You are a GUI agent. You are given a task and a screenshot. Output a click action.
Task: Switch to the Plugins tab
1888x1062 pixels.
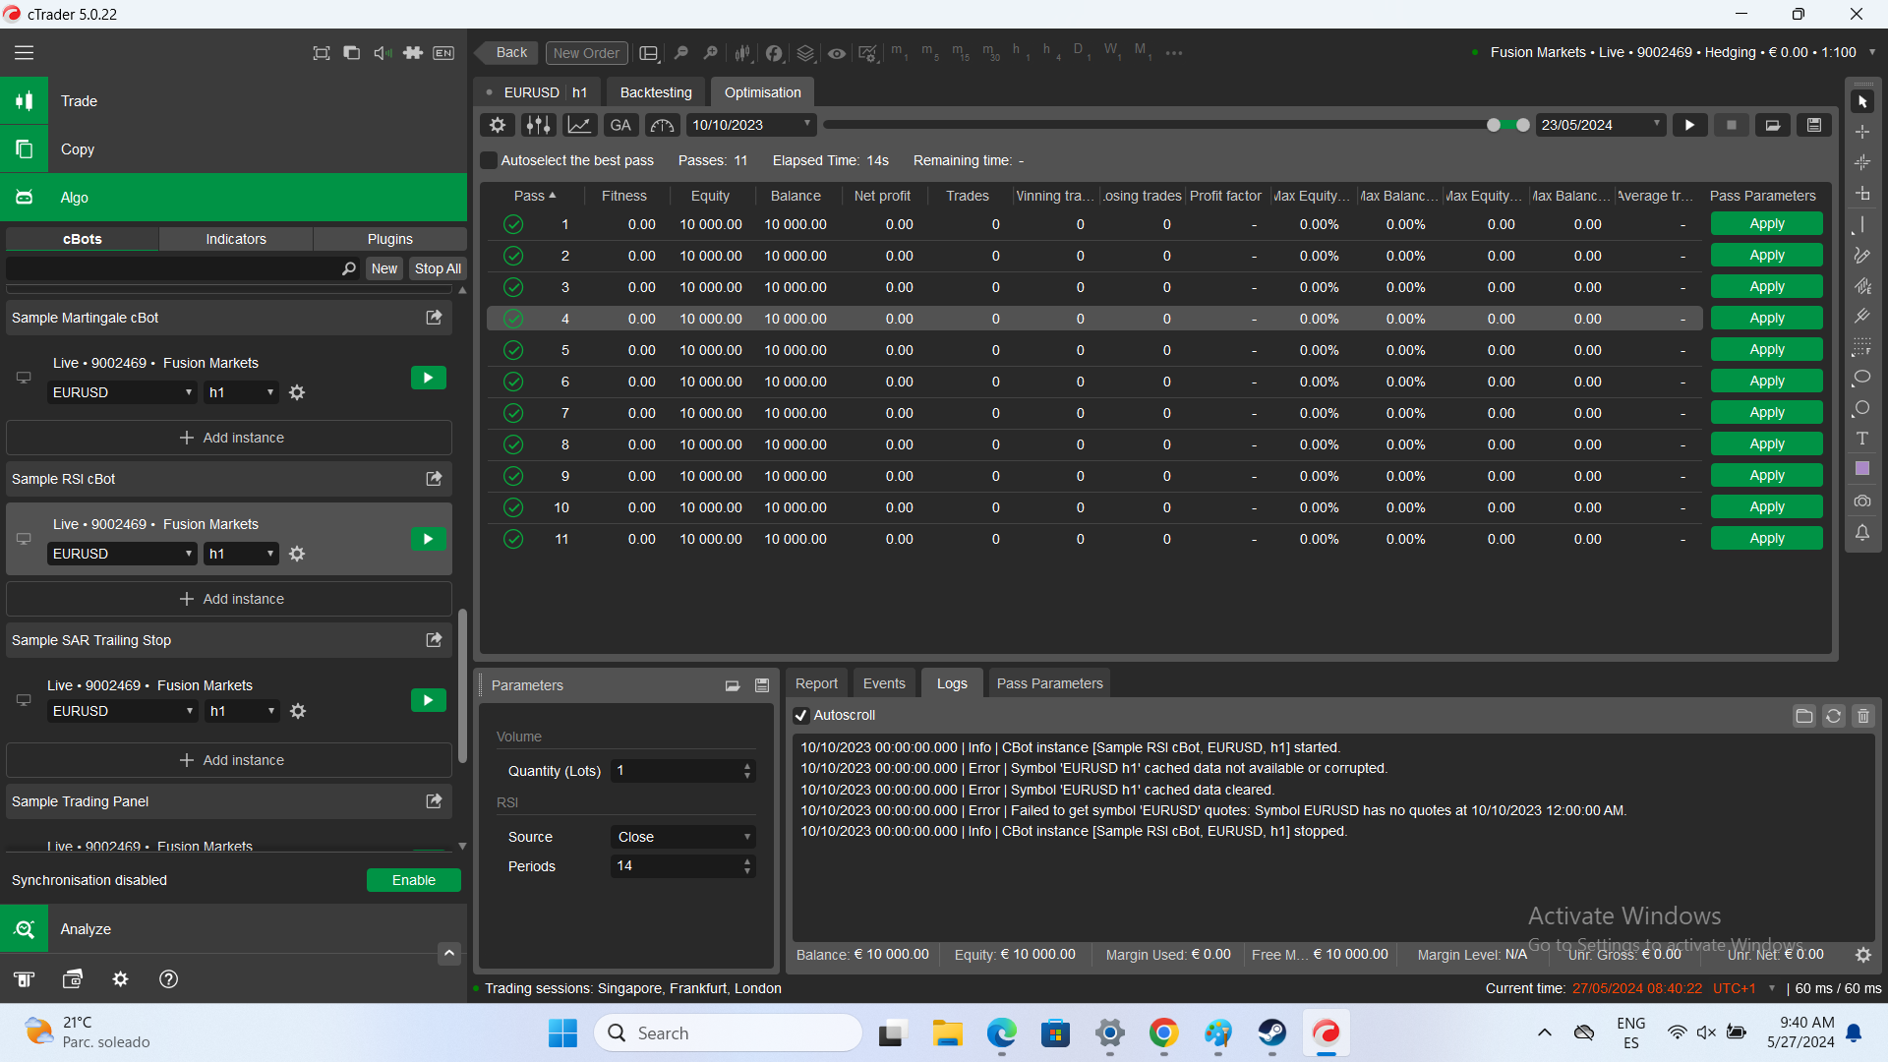390,239
